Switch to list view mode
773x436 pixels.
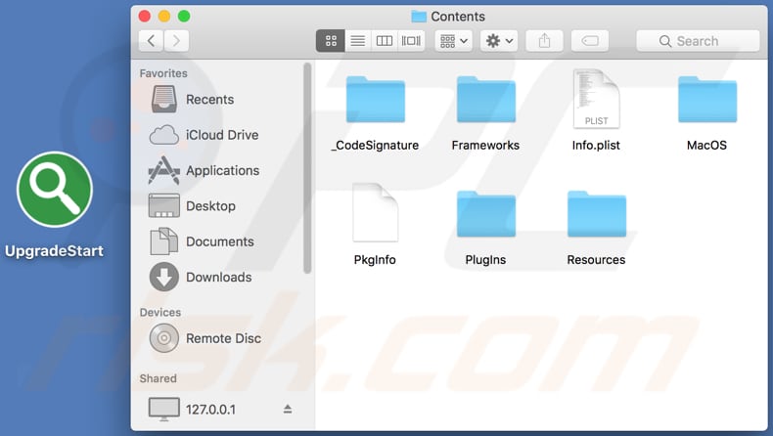[x=358, y=41]
